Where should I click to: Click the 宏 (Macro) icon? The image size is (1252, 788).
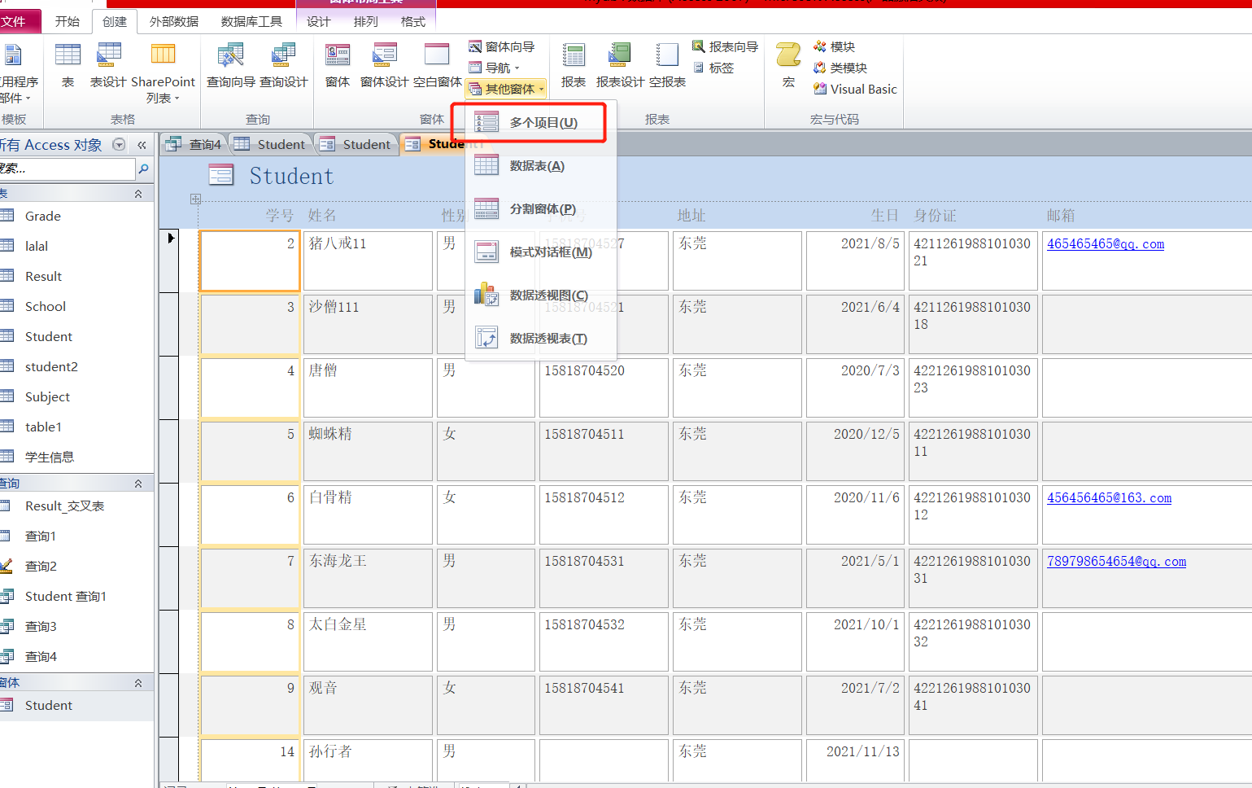pyautogui.click(x=787, y=56)
